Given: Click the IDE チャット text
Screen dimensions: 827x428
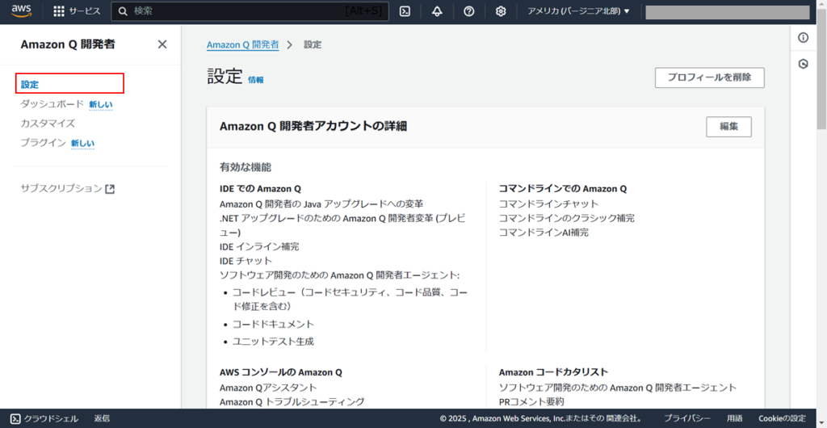Looking at the screenshot, I should click(246, 261).
